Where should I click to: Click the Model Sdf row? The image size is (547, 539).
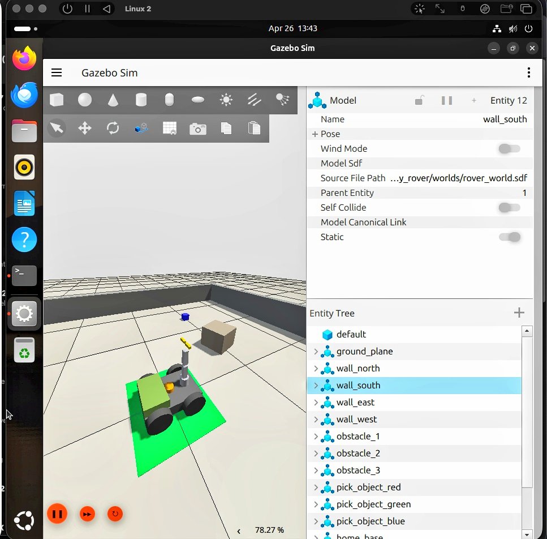[420, 164]
